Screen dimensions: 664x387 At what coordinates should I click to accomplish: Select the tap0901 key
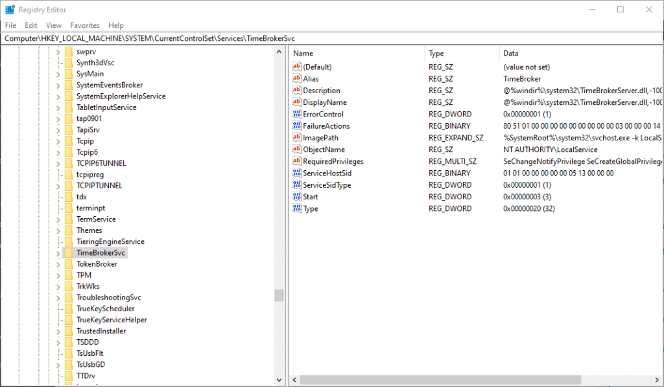click(89, 118)
